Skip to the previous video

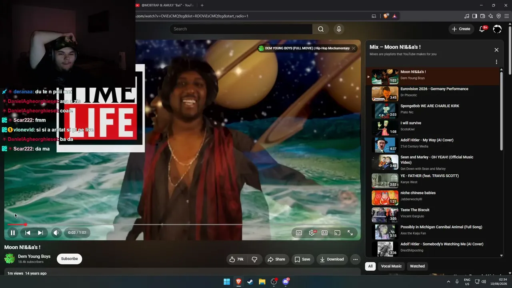tap(28, 233)
